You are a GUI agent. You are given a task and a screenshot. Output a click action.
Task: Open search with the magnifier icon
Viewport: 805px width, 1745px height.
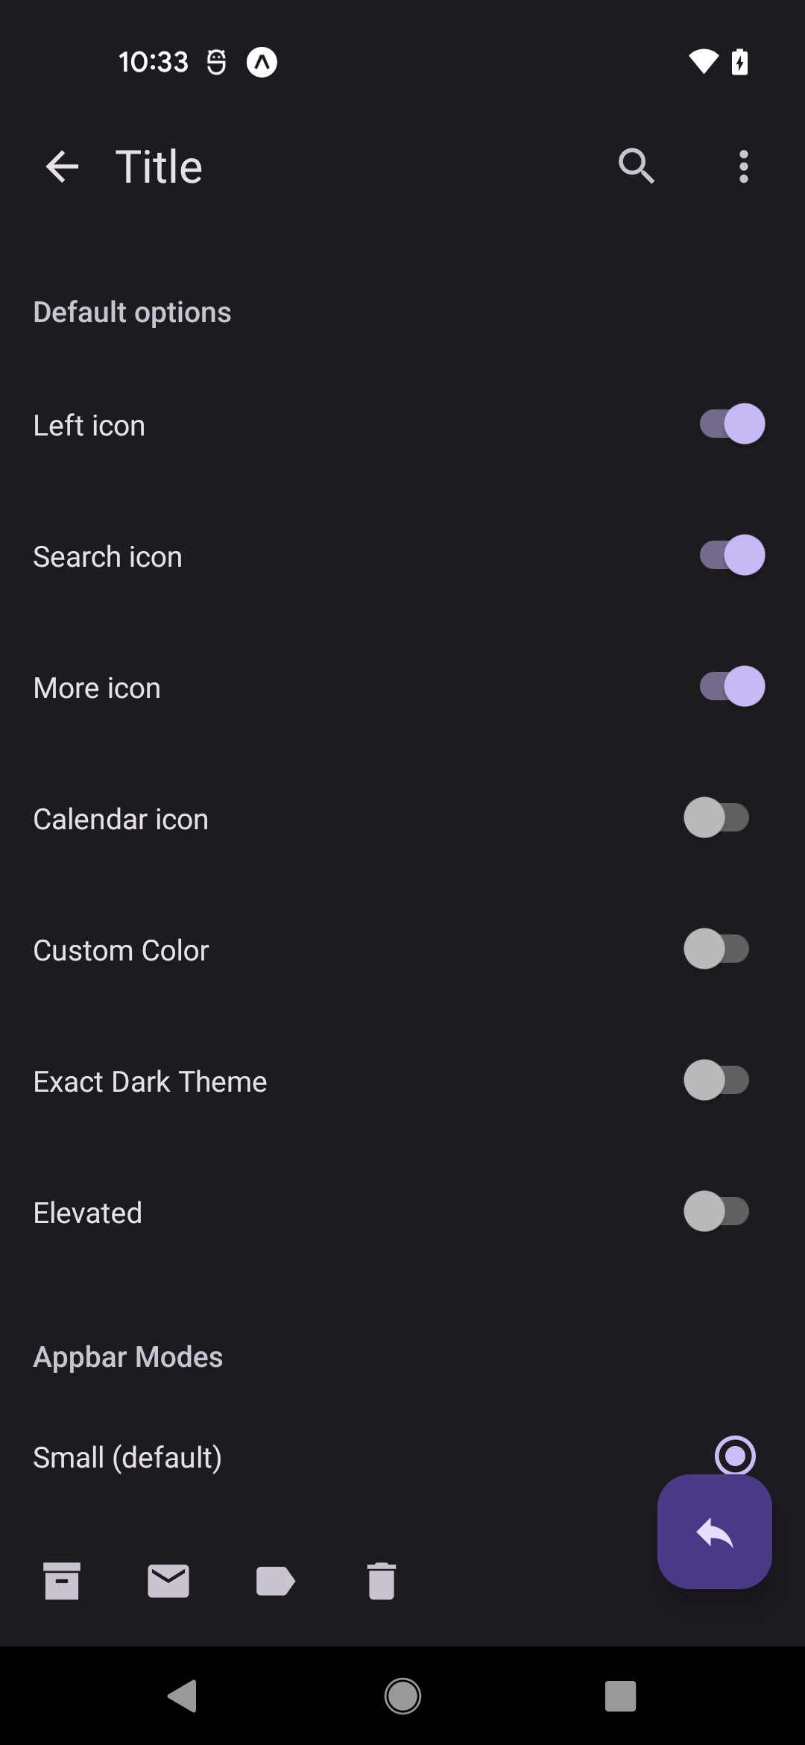click(x=636, y=166)
